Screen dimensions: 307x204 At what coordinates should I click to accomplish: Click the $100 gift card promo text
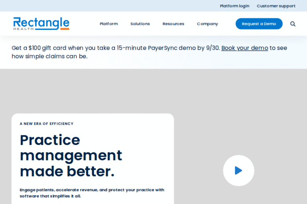pos(80,48)
